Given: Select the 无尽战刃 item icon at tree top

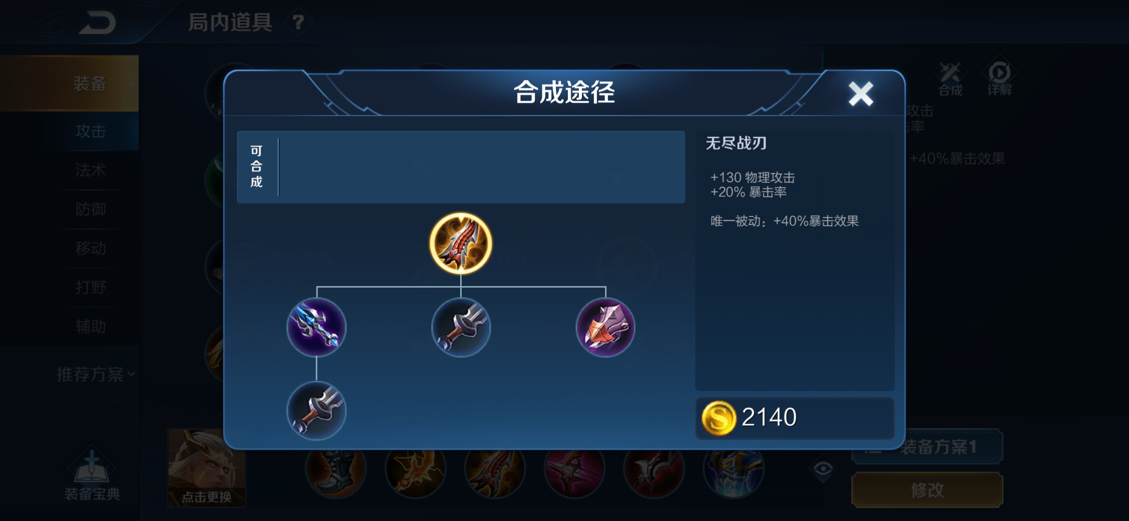Looking at the screenshot, I should [461, 243].
